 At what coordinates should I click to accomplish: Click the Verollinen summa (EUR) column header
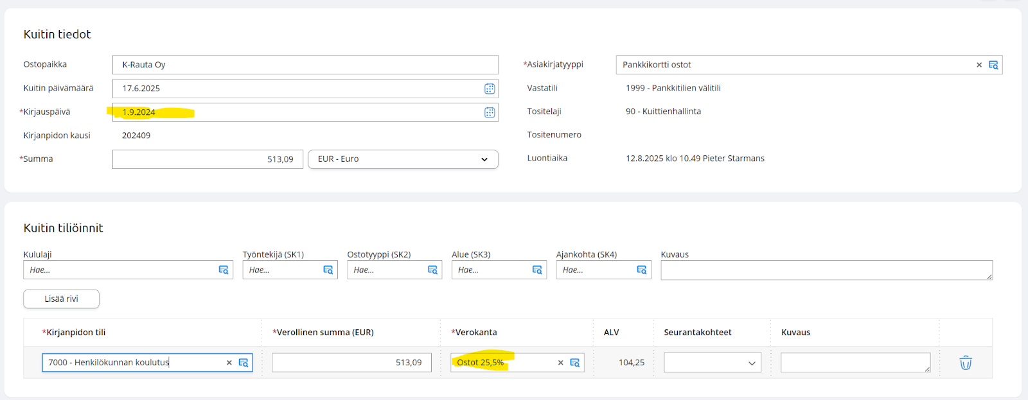click(323, 333)
